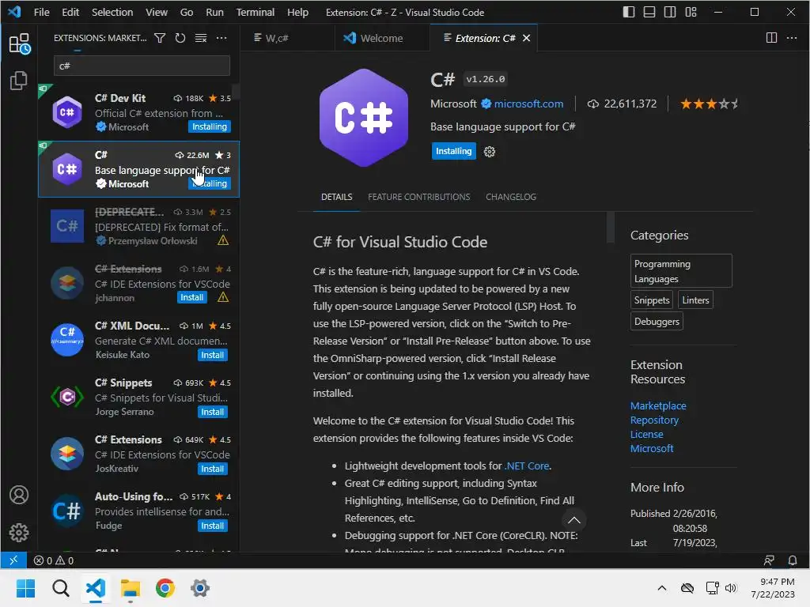Viewport: 810px width, 607px height.
Task: Open the Terminal menu
Action: [x=255, y=12]
